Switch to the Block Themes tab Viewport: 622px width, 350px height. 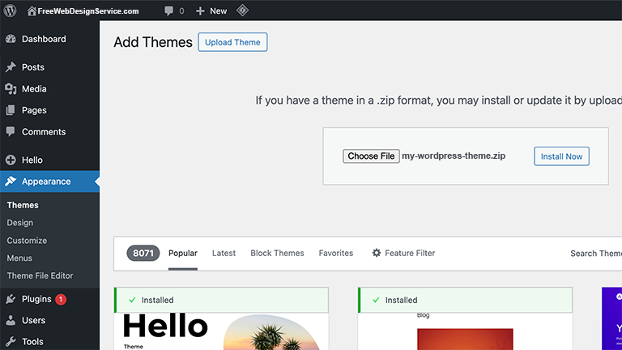pos(277,253)
